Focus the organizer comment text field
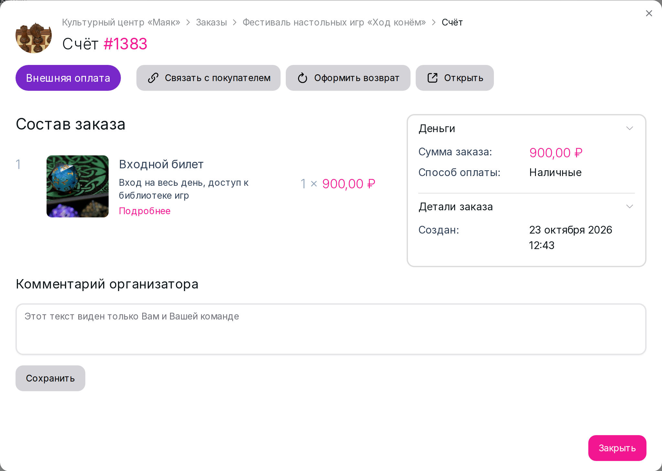Viewport: 662px width, 471px height. pos(331,329)
